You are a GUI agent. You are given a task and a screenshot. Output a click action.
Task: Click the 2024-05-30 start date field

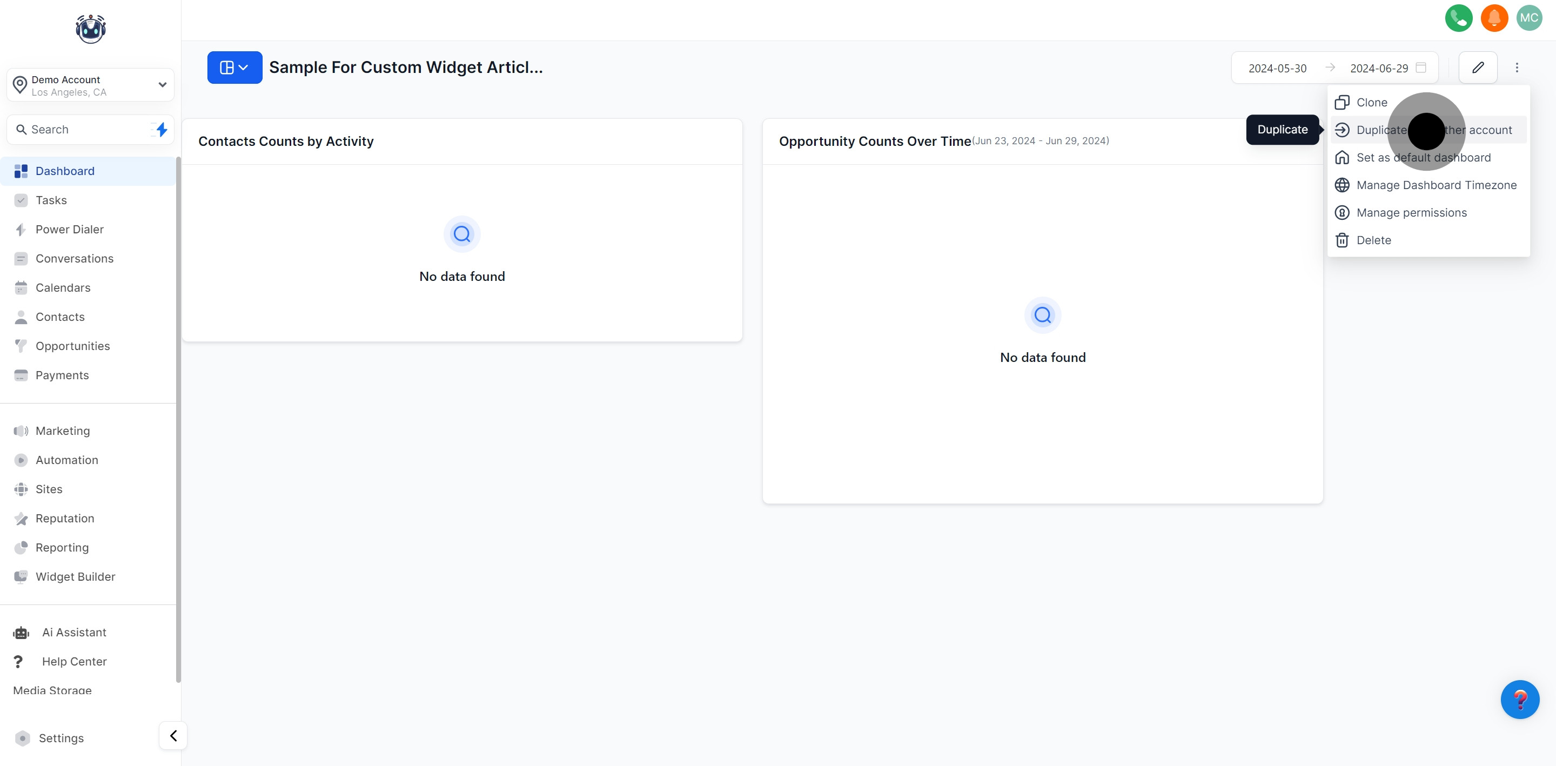[1277, 68]
